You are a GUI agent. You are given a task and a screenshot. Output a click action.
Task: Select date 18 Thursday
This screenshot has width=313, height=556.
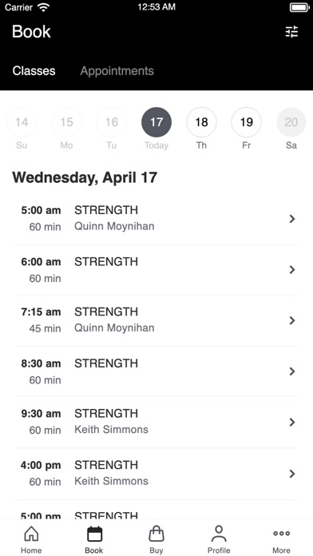(x=201, y=122)
